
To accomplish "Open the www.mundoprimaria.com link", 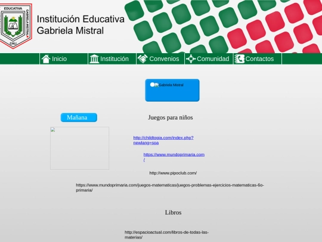I will click(174, 157).
